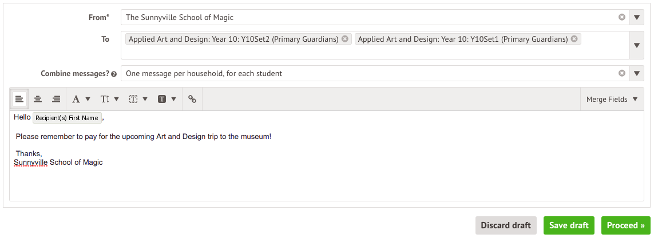Discard the current draft
Image resolution: width=654 pixels, height=238 pixels.
(506, 225)
